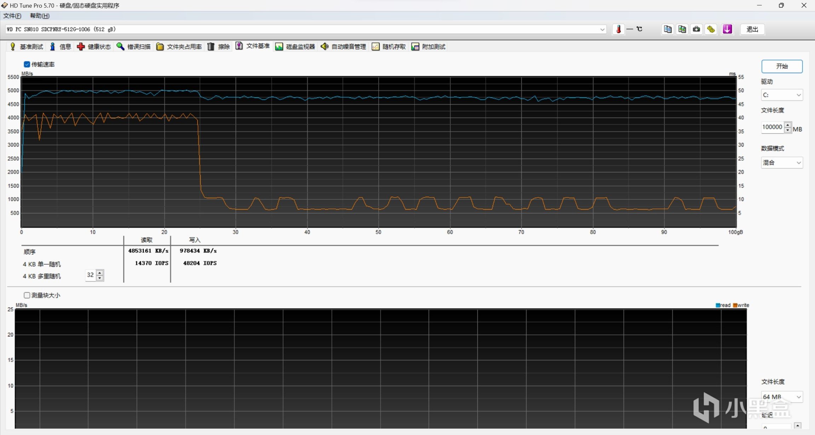Click the camera save screenshot icon
Image resolution: width=815 pixels, height=435 pixels.
click(x=696, y=29)
